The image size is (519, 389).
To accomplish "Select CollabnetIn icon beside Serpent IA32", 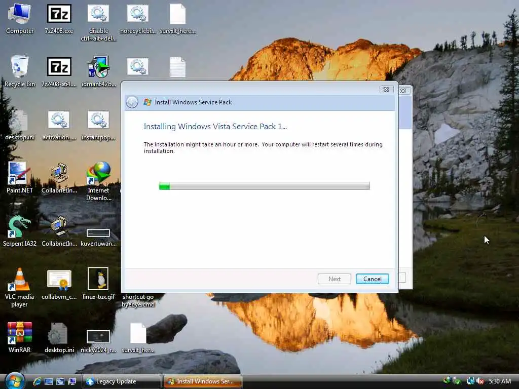I will coord(59,231).
